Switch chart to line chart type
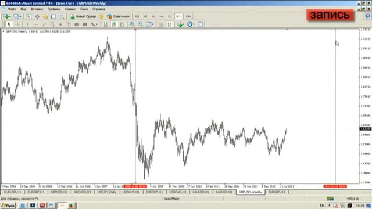372x209 pixels. [122, 24]
